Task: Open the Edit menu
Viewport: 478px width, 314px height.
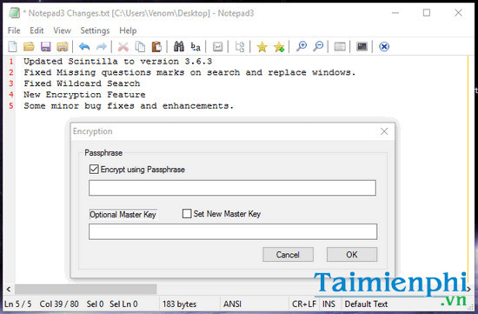Action: (37, 30)
